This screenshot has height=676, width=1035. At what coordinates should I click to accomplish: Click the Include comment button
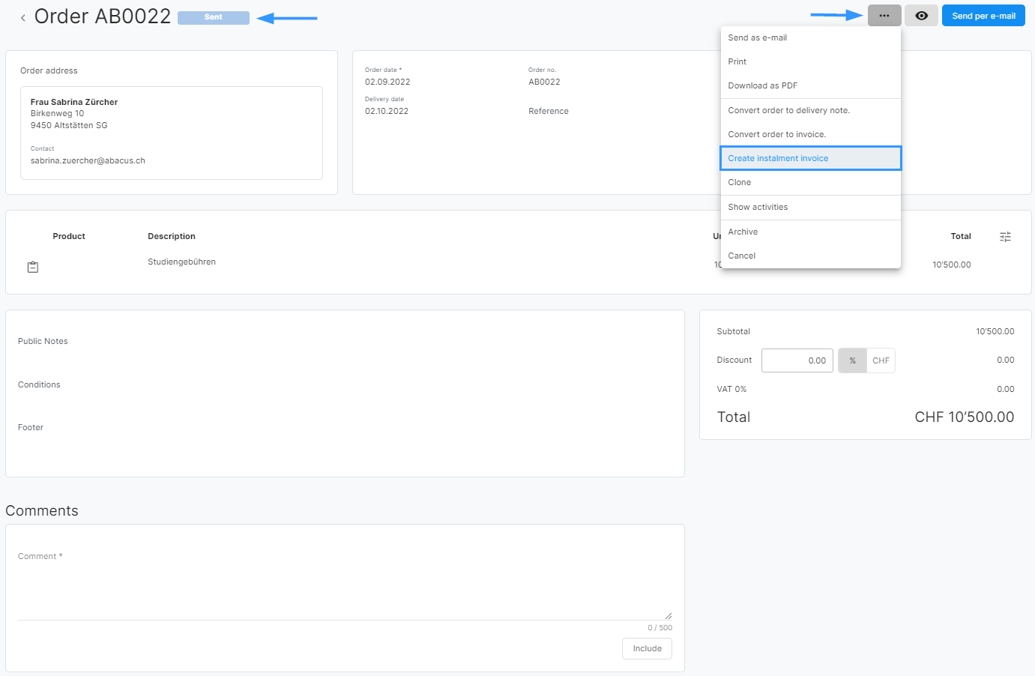click(647, 648)
